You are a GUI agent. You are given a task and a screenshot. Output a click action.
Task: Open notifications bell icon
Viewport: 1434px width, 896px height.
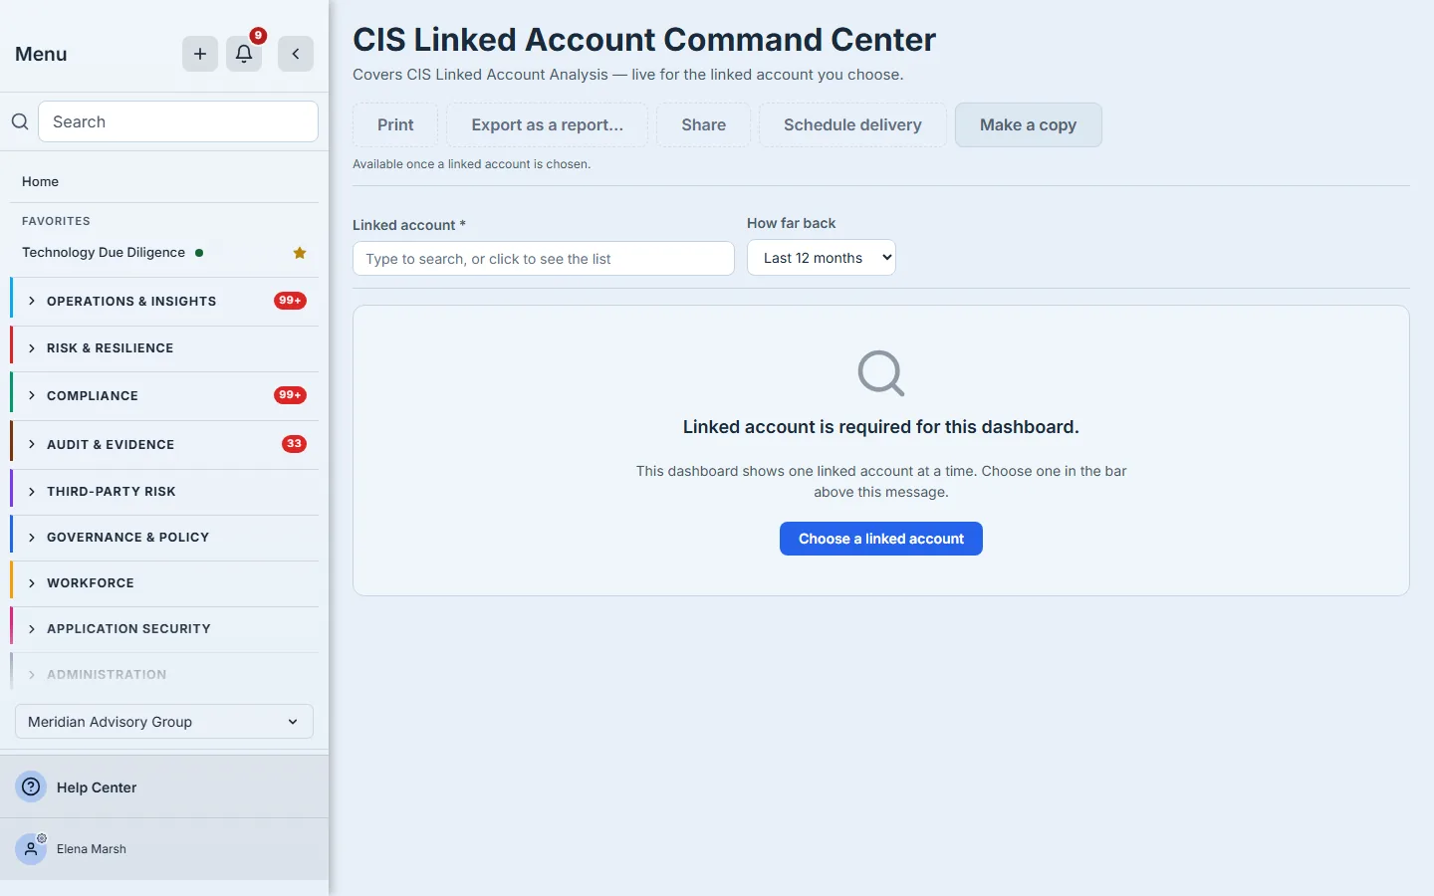tap(244, 54)
